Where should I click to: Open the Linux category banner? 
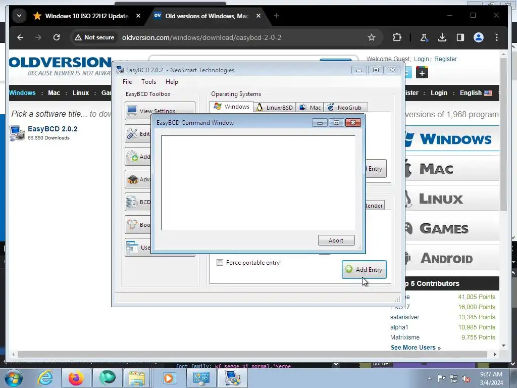(x=452, y=199)
